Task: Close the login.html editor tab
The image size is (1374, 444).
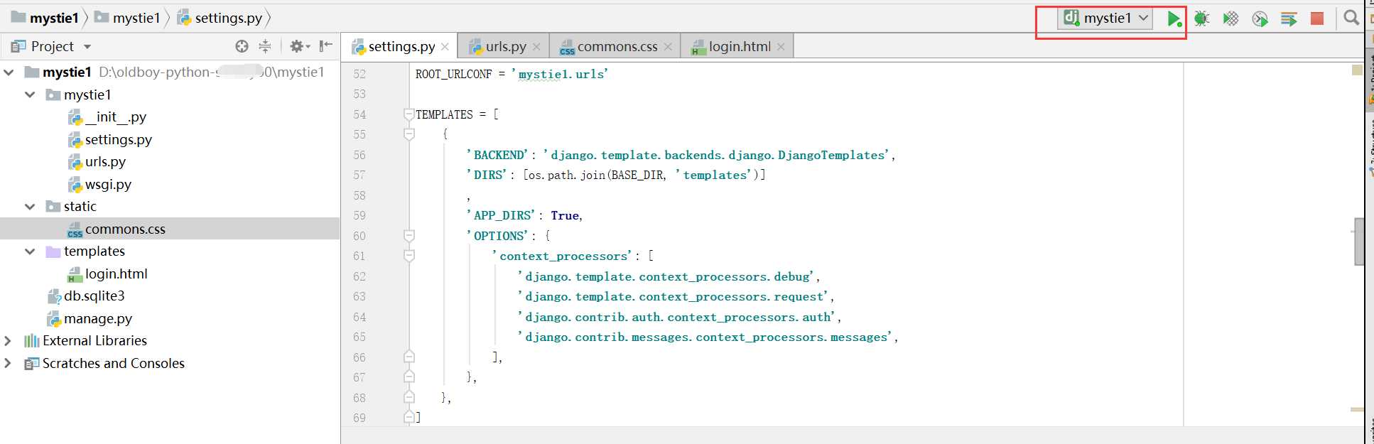Action: click(x=781, y=47)
